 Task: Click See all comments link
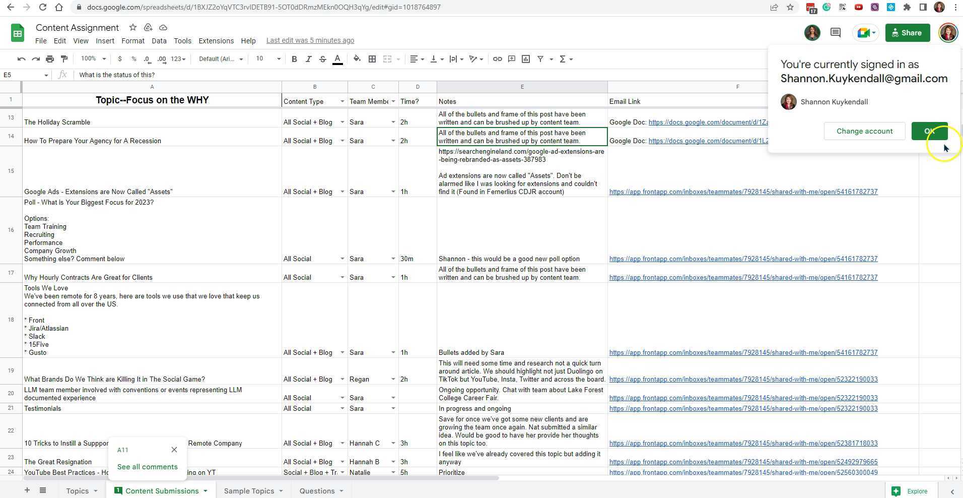(x=147, y=467)
